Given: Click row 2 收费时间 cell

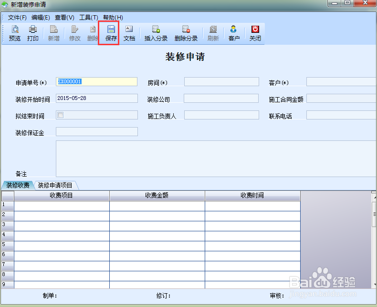Looking at the screenshot, I should [252, 216].
